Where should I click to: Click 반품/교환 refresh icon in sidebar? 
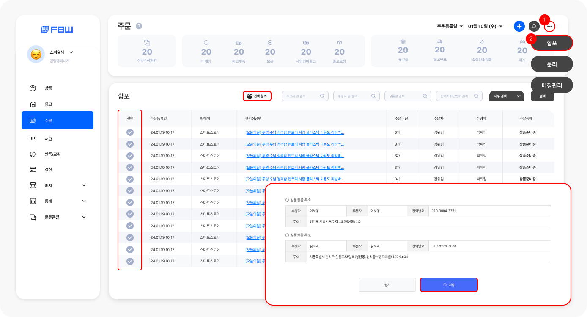[33, 154]
